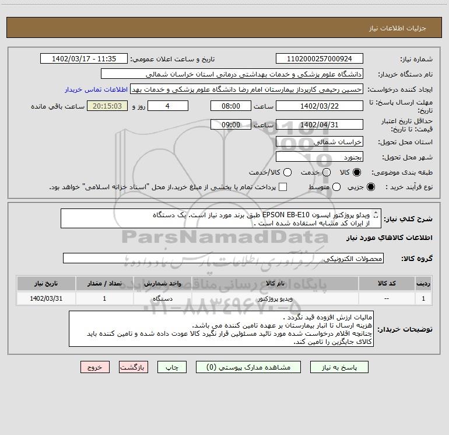Click the پاسخ به نیاز button
The image size is (449, 435).
(339, 367)
